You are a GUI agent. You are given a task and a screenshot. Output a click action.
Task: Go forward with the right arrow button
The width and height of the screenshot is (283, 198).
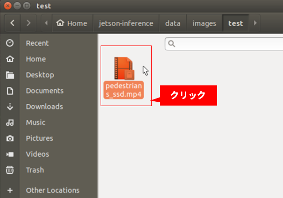tap(28, 23)
